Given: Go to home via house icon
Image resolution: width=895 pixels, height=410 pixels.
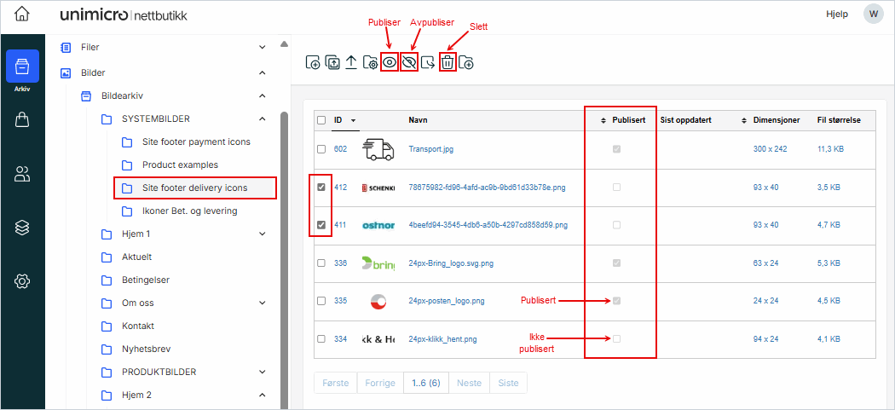Looking at the screenshot, I should (22, 14).
